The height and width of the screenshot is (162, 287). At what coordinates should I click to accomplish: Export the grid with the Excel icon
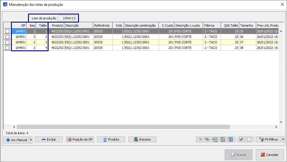click(x=215, y=139)
